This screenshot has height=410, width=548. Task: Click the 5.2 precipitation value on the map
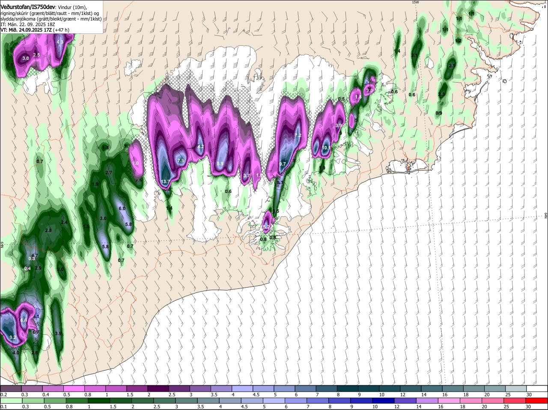point(266,226)
